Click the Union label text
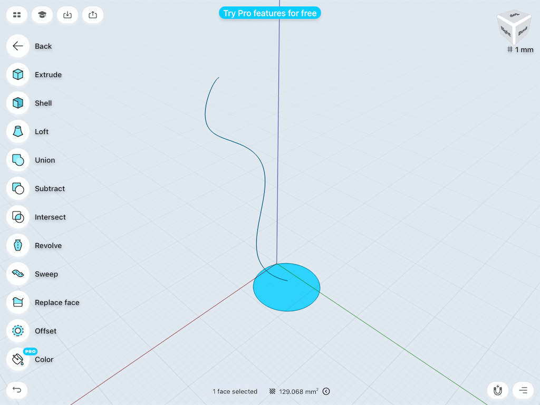The image size is (540, 405). pyautogui.click(x=45, y=160)
